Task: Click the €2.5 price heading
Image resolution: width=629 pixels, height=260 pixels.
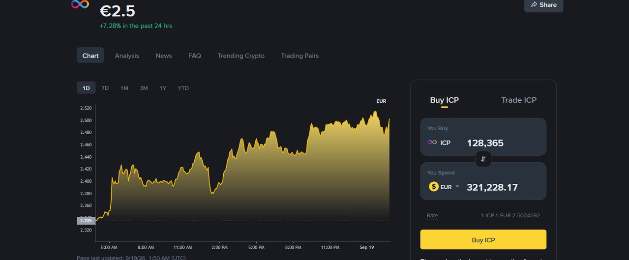Action: point(118,11)
